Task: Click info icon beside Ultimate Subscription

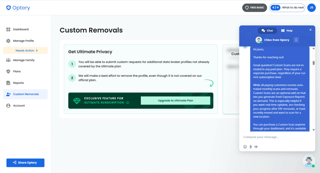Action: (x=128, y=103)
